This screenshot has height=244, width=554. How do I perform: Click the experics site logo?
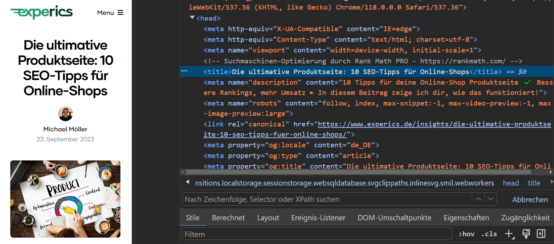tap(41, 12)
